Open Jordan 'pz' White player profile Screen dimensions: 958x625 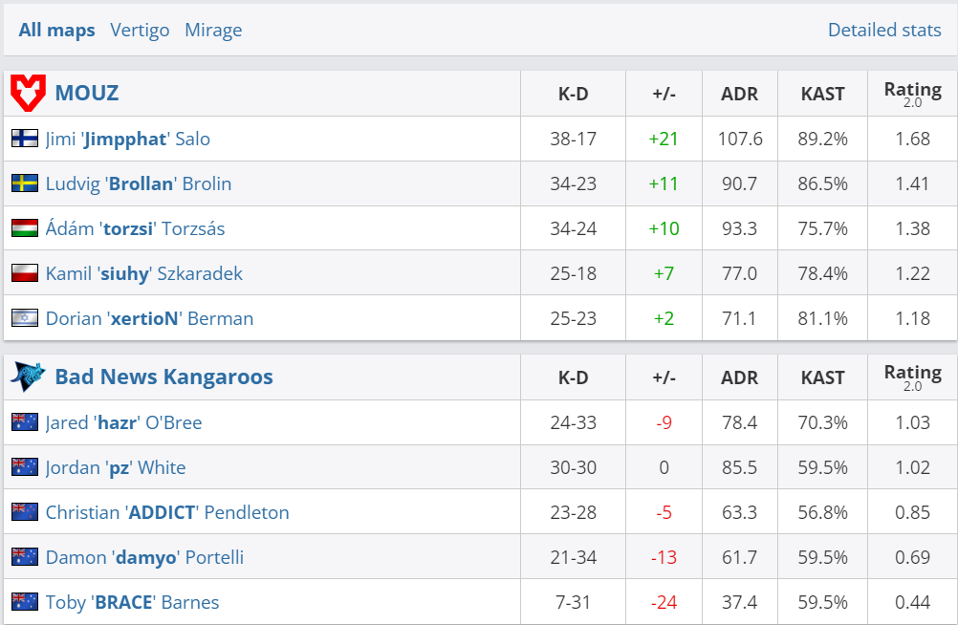click(116, 467)
